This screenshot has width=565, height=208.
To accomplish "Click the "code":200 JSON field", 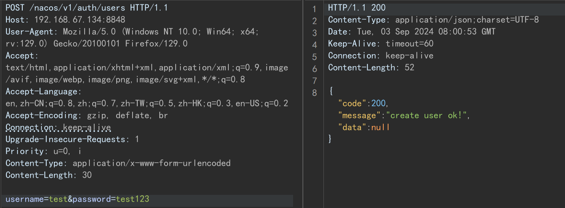I will point(363,103).
